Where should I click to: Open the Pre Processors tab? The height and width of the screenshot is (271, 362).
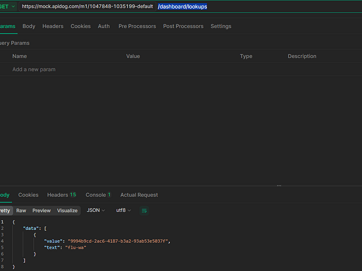(x=137, y=27)
